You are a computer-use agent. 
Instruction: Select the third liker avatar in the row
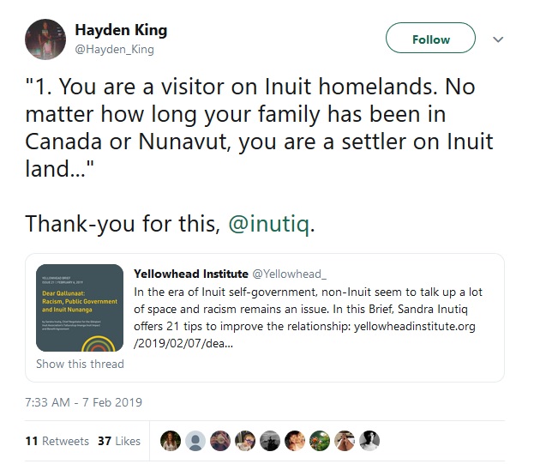(x=220, y=441)
